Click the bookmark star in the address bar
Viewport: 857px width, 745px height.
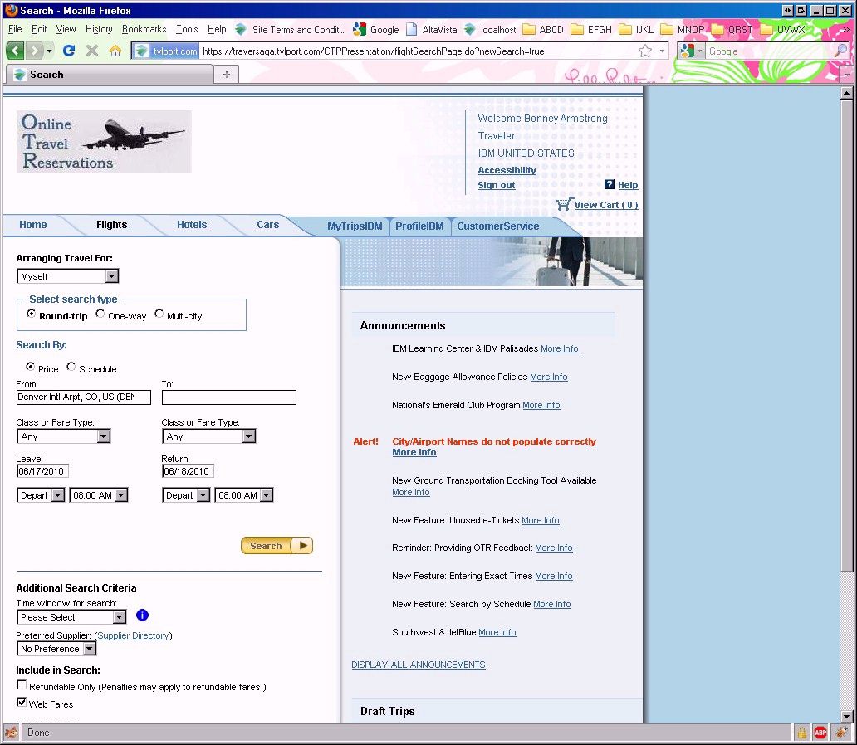pos(645,51)
